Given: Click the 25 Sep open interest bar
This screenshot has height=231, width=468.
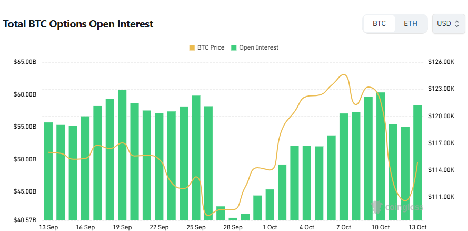Looking at the screenshot, I should (x=196, y=158).
